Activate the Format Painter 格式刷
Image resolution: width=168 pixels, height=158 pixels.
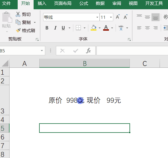pyautogui.click(x=25, y=30)
